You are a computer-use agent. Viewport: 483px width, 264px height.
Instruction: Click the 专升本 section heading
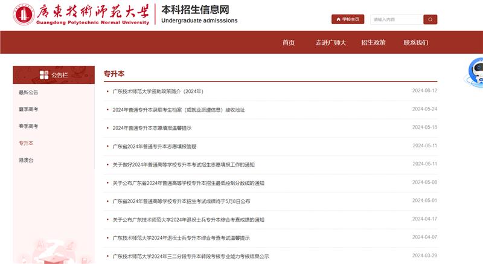[x=114, y=74]
